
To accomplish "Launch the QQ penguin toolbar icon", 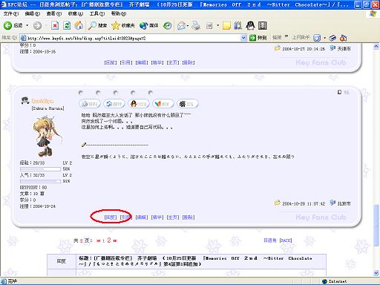I will (250, 25).
